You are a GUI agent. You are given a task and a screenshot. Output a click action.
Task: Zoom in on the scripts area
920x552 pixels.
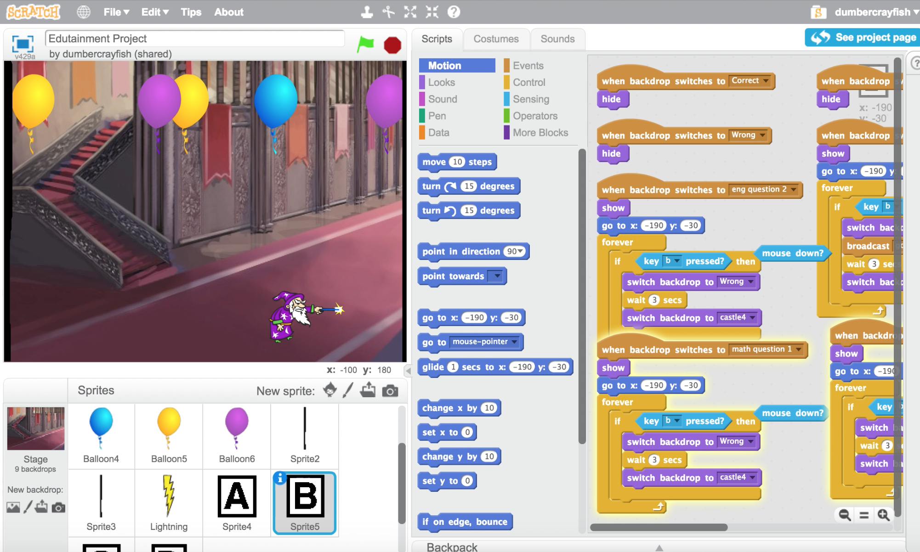point(883,515)
